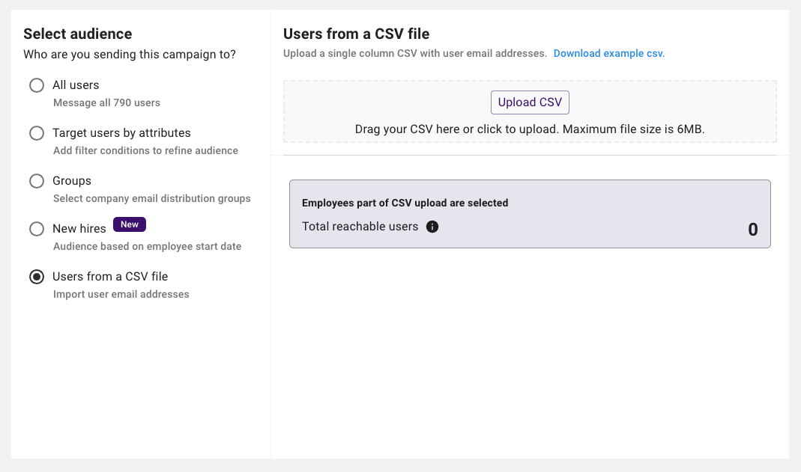This screenshot has height=472, width=801.
Task: Click the 'Users from a CSV file' option label
Action: (x=110, y=277)
